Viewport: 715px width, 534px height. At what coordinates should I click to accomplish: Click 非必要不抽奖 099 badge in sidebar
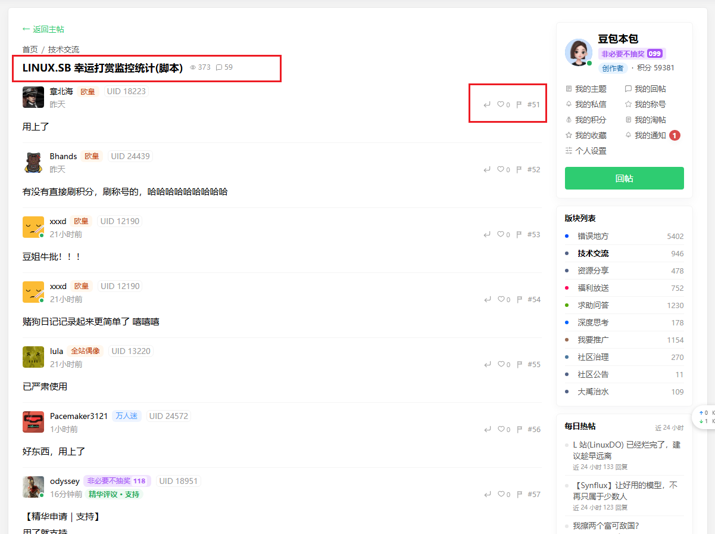click(632, 54)
